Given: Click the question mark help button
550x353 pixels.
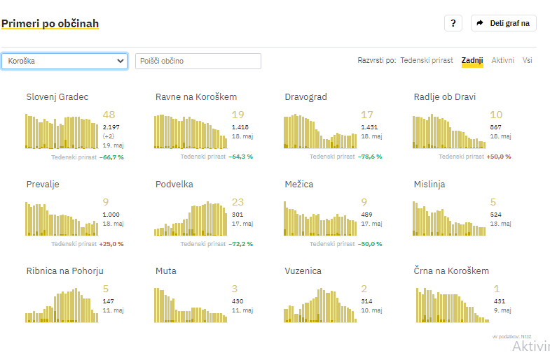Looking at the screenshot, I should pos(453,23).
